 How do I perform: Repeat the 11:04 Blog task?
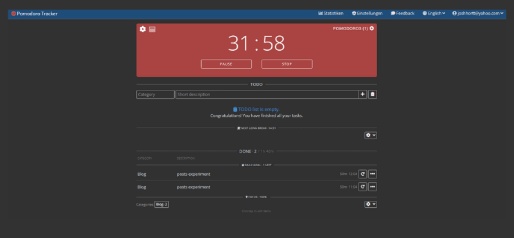pos(362,187)
